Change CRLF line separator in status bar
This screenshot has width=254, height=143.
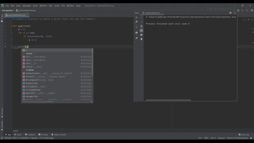[206, 138]
